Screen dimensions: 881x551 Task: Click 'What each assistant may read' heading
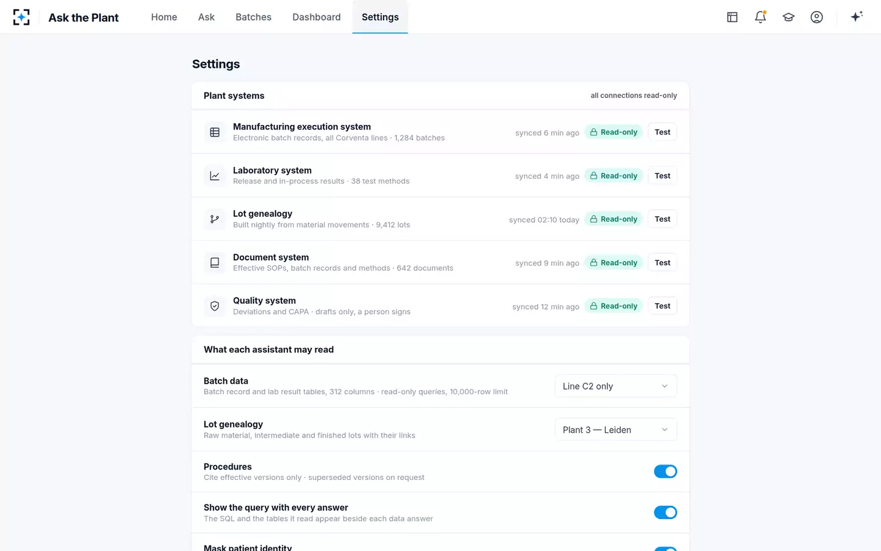[x=269, y=350]
